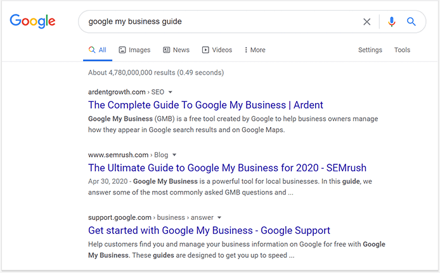The width and height of the screenshot is (440, 273).
Task: Open Get started with Google My Business link
Action: tap(209, 231)
